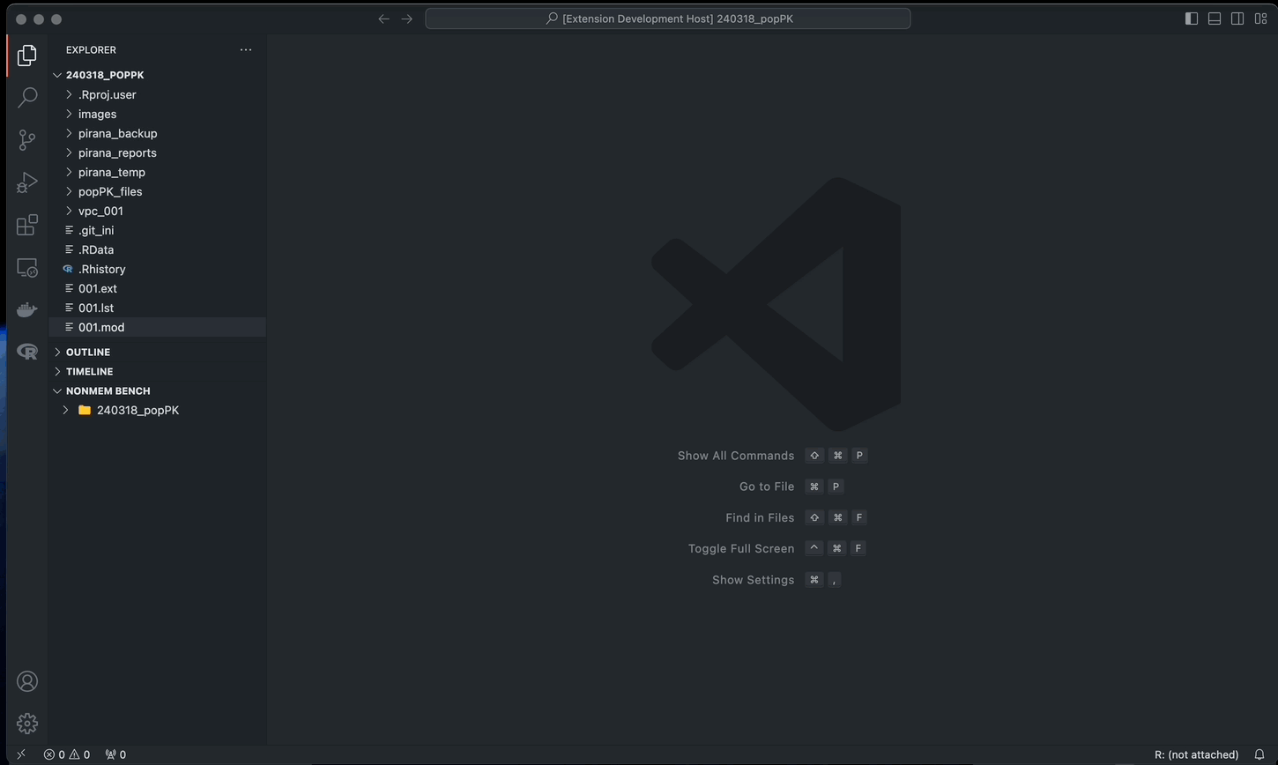Toggle the primary side bar

pyautogui.click(x=1192, y=19)
